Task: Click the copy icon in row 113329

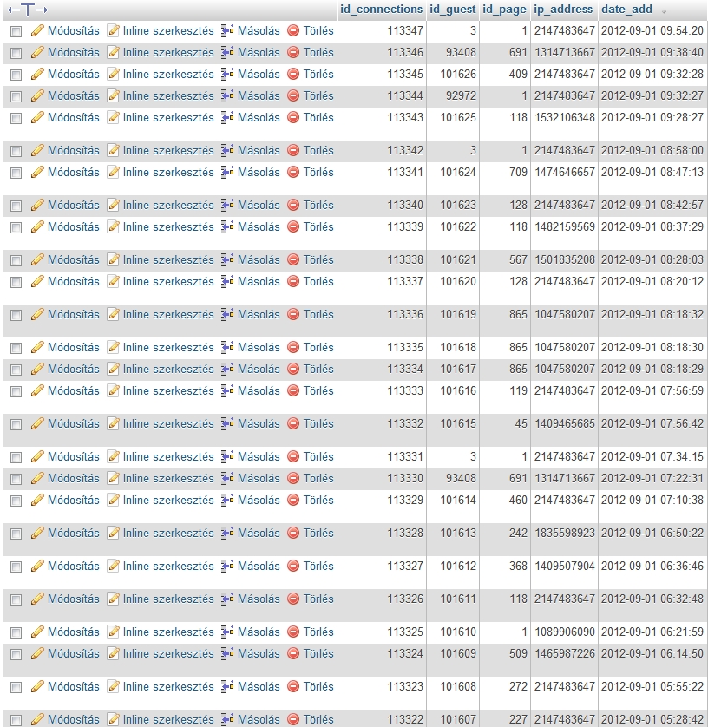Action: point(226,501)
